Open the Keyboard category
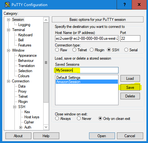The width and height of the screenshot is (148, 143). 25,35
